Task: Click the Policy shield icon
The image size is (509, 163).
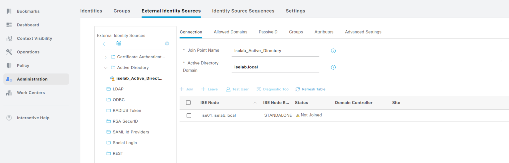Action: 9,66
